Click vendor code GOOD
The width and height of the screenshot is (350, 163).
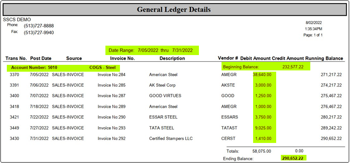[227, 96]
